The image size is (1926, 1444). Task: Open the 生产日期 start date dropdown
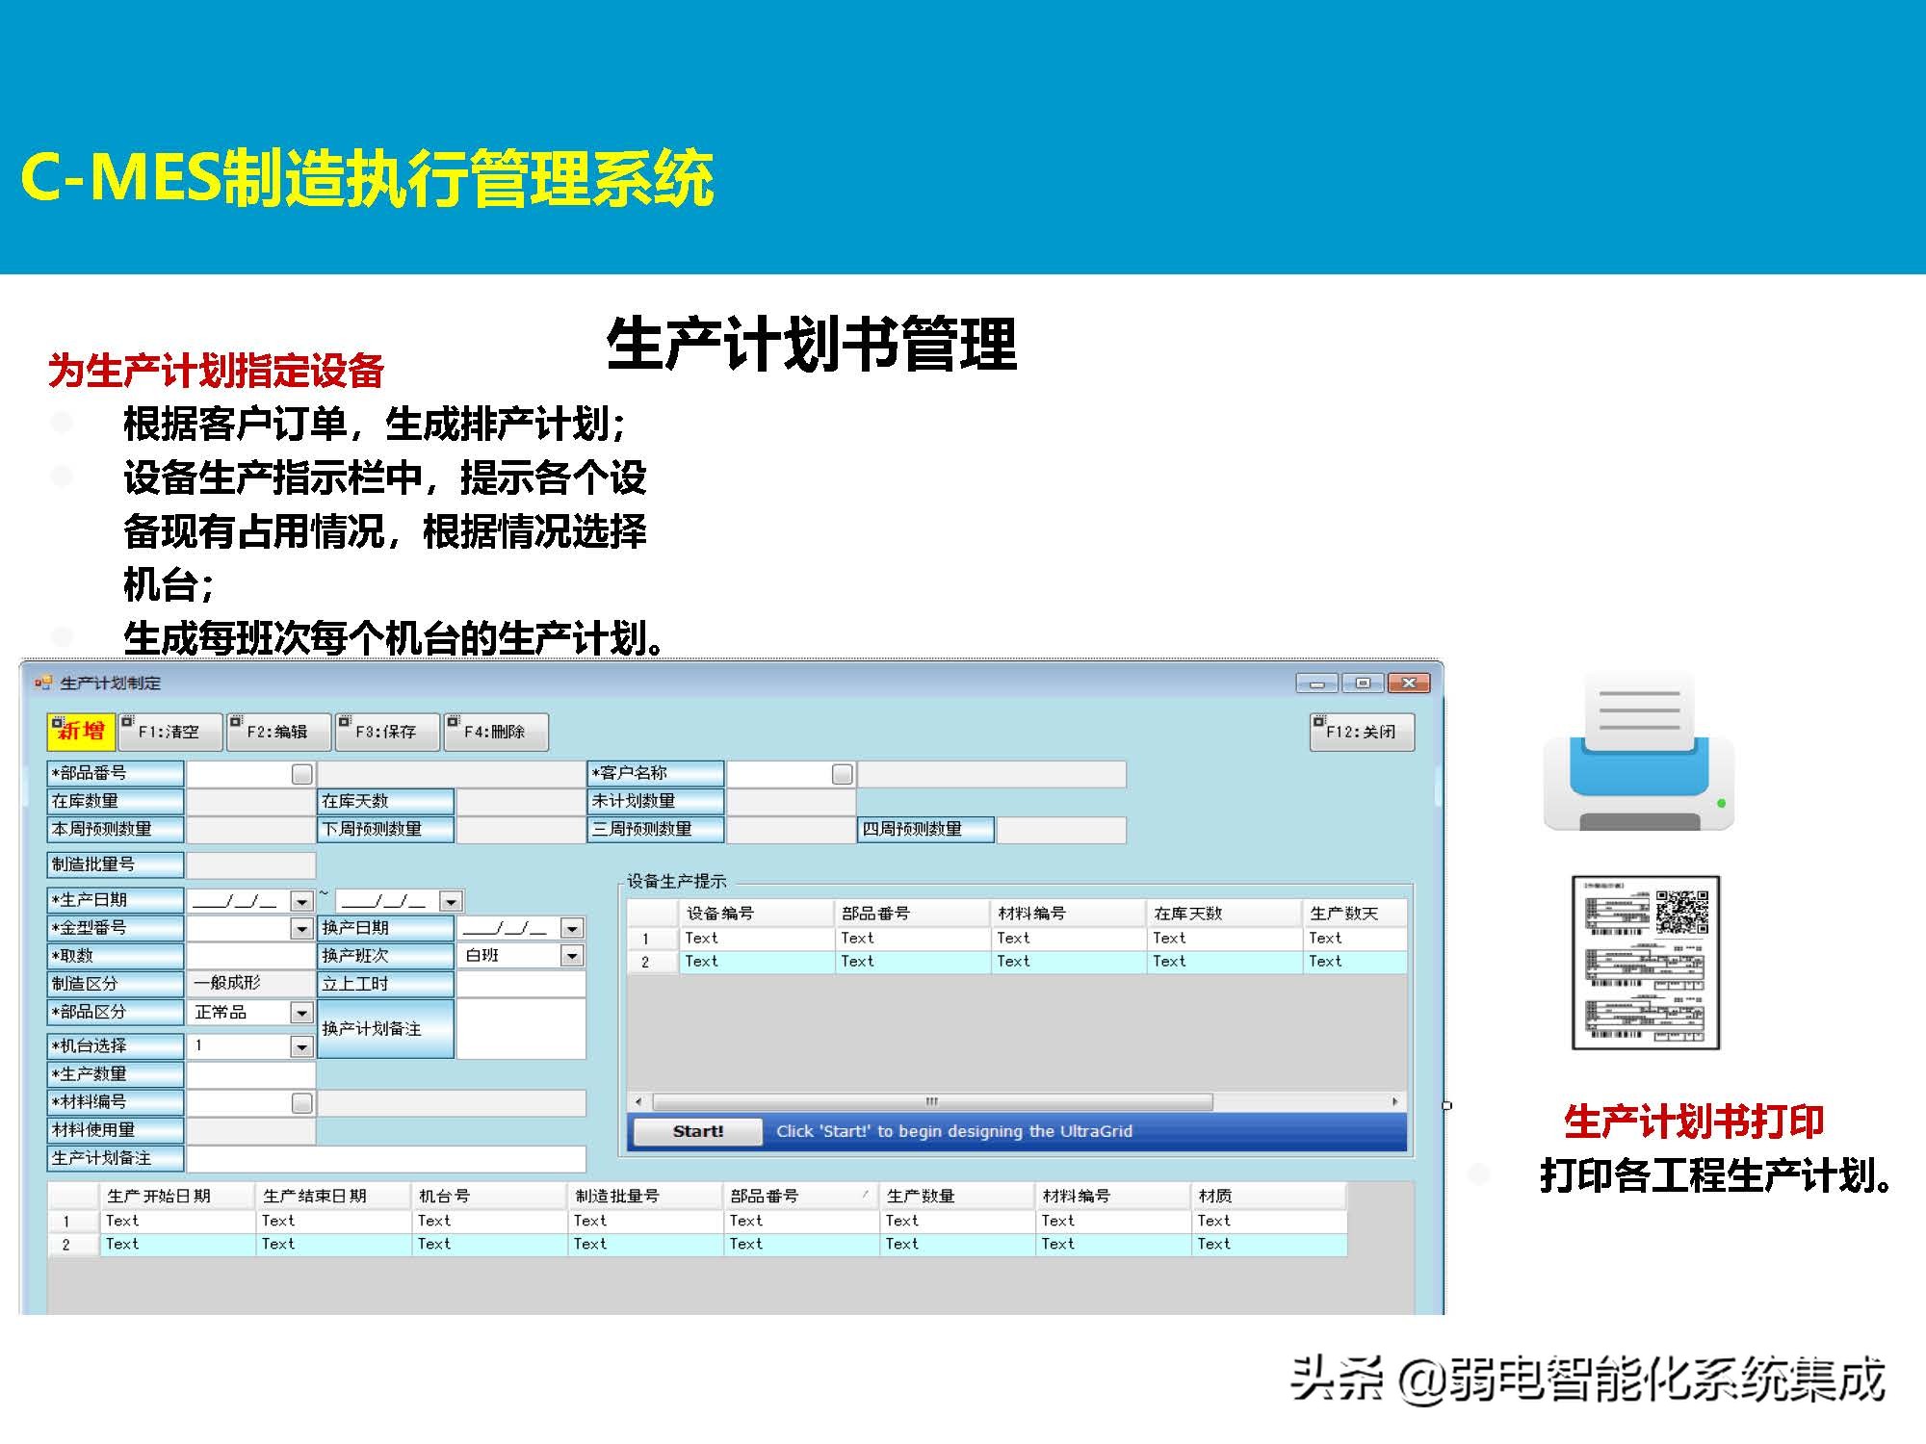(x=301, y=901)
